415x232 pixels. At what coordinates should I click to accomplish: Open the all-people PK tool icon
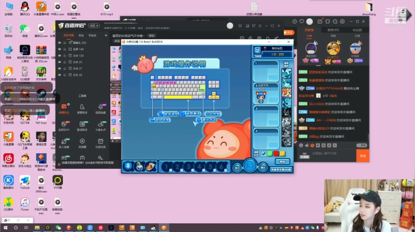point(64,126)
